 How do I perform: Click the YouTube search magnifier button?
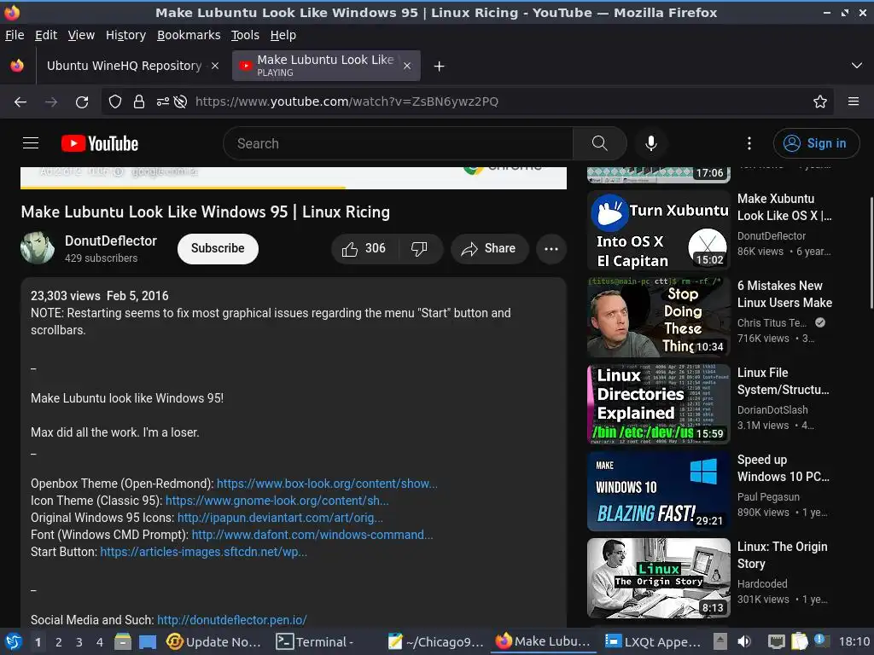(x=600, y=143)
